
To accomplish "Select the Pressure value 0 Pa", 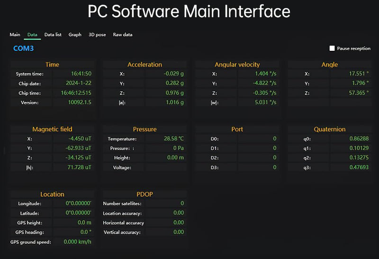I will [179, 148].
